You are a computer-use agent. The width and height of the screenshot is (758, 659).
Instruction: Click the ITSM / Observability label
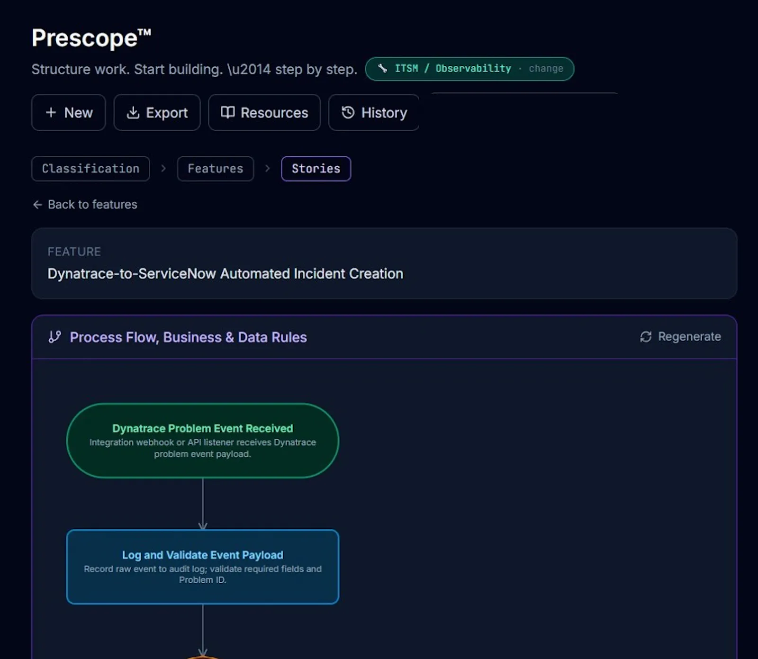453,68
